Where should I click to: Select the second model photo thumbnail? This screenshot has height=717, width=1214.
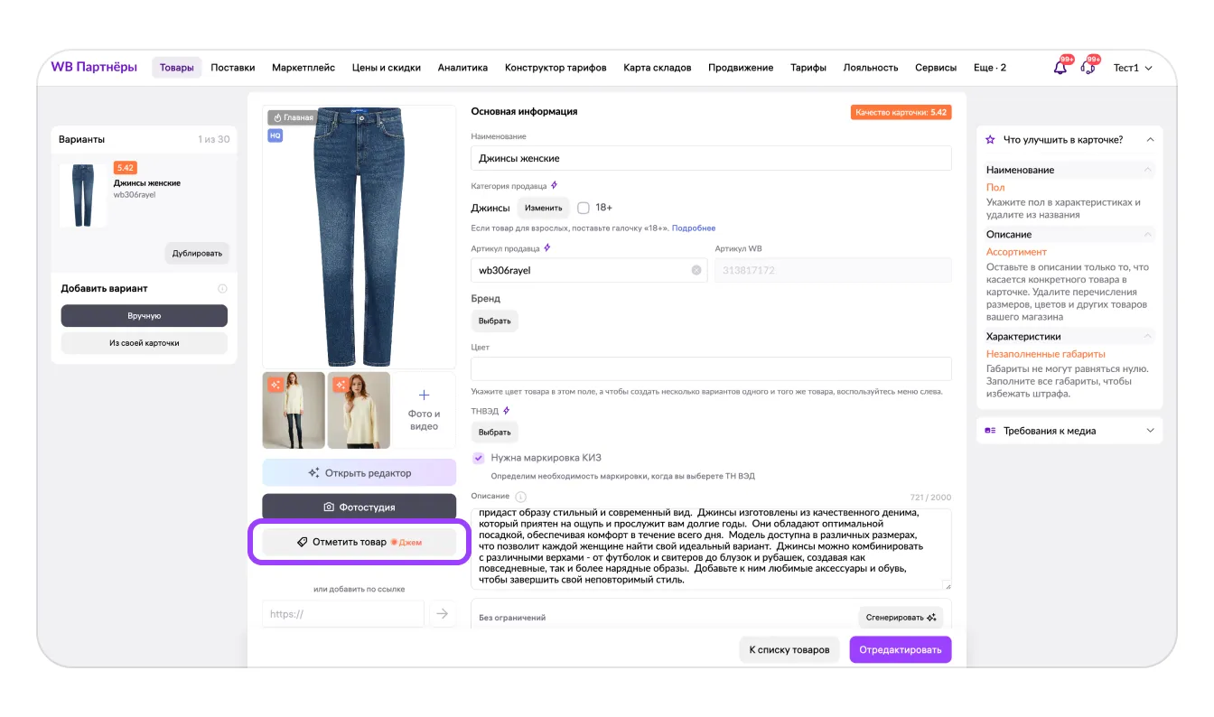click(x=359, y=411)
